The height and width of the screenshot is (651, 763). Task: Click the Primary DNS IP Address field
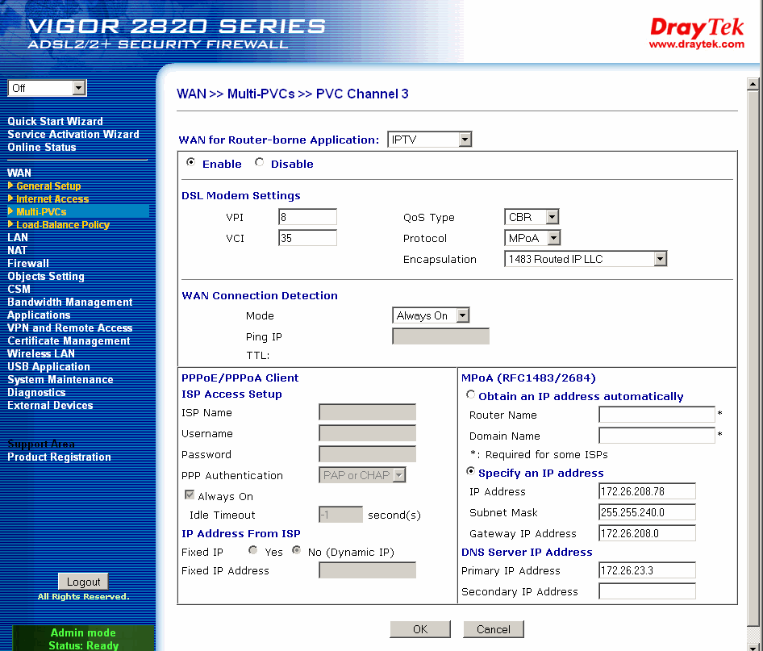point(647,570)
